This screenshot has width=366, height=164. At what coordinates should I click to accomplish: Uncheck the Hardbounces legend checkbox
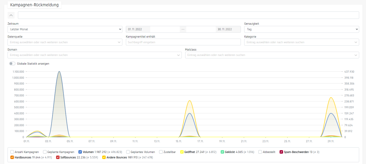point(13,157)
